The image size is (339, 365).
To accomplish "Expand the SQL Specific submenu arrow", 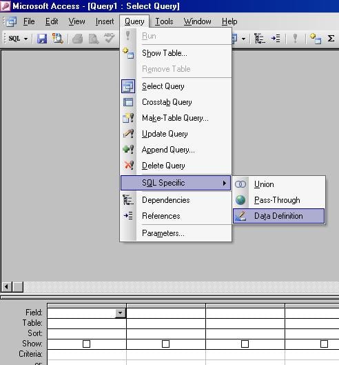I will pos(224,184).
